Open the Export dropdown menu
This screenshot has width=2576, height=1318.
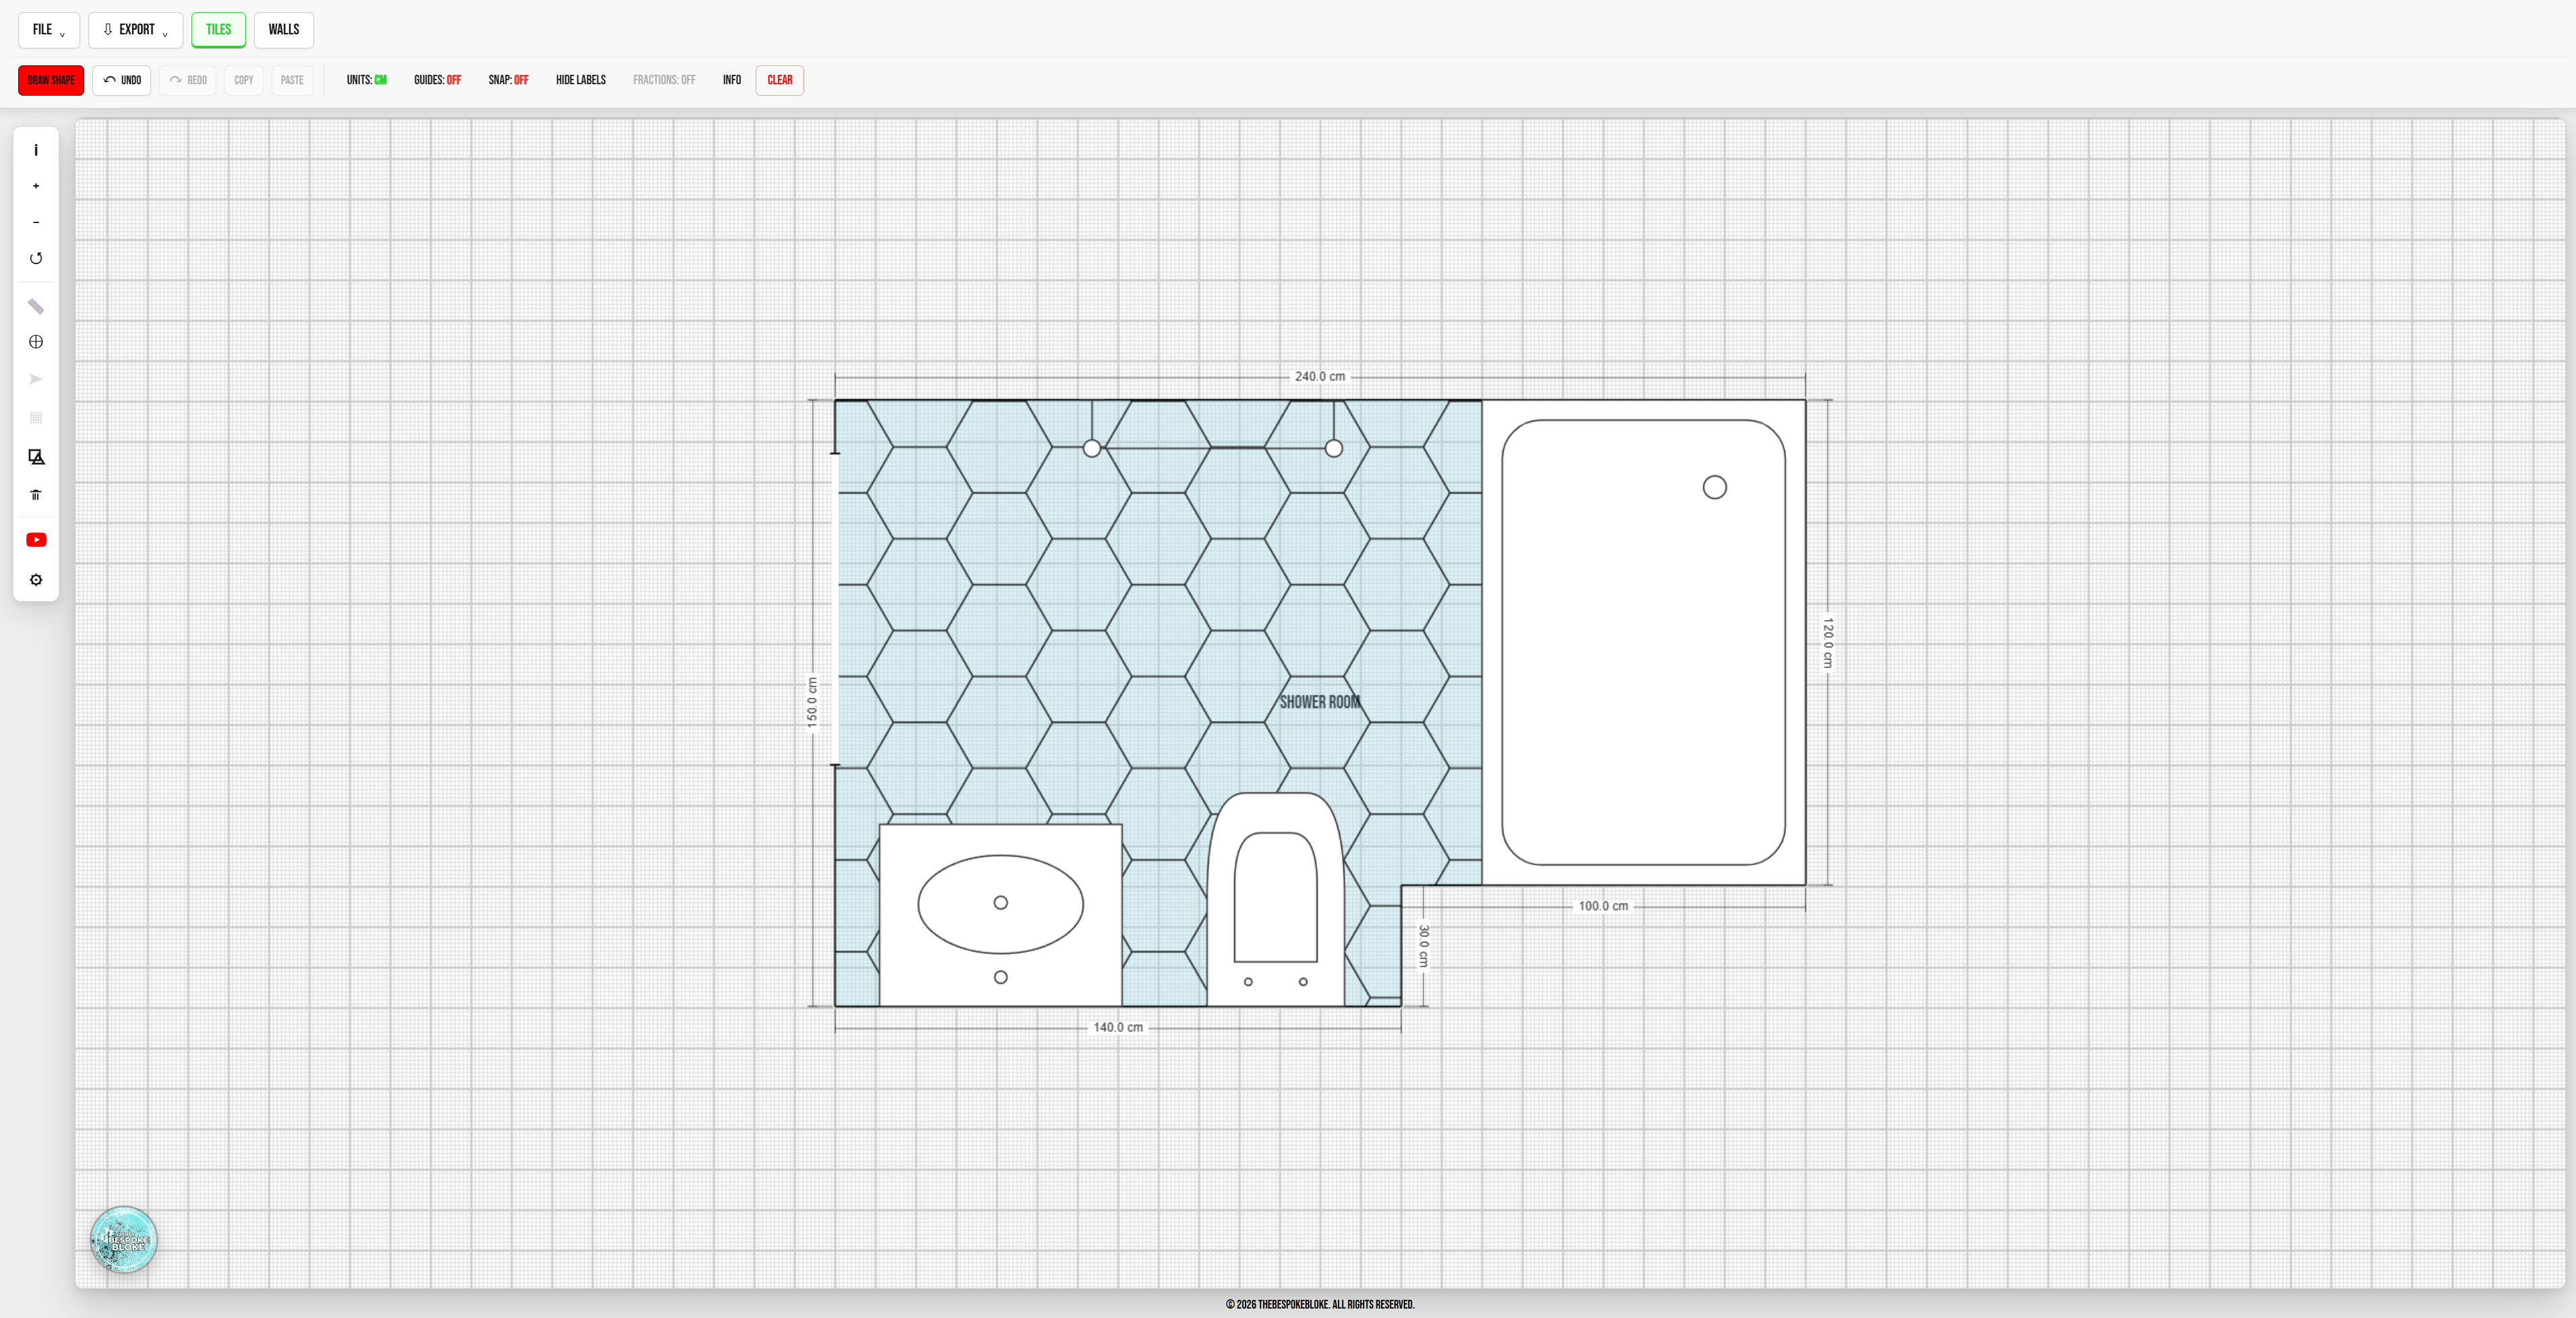pos(136,30)
